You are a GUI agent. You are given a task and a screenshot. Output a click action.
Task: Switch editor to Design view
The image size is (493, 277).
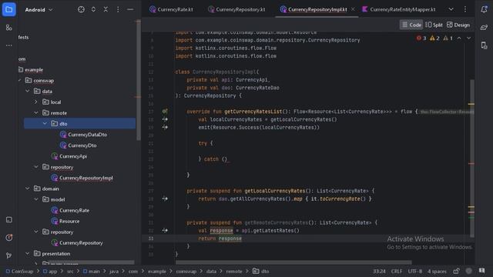point(458,25)
